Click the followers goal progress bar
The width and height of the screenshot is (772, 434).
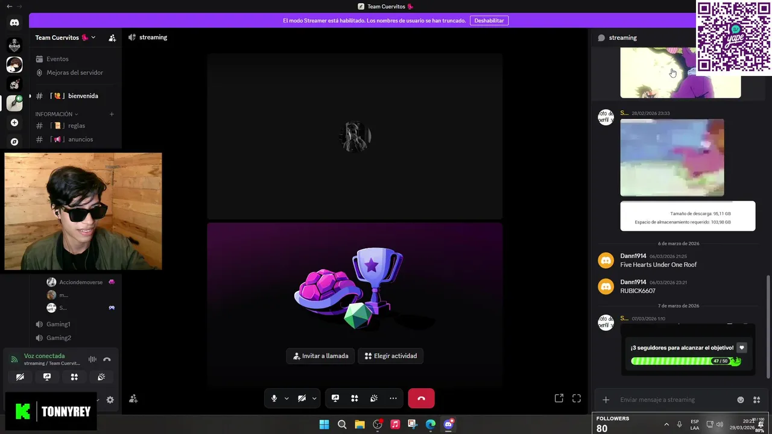pos(686,361)
